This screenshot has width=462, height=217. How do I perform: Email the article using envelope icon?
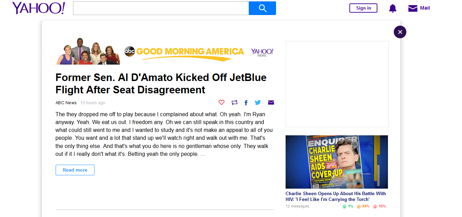tap(271, 103)
